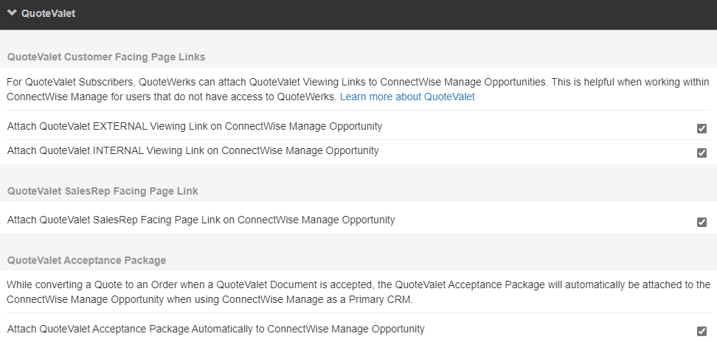Image resolution: width=717 pixels, height=342 pixels.
Task: Untick the Acceptance Package Automatically checkbox
Action: (702, 331)
